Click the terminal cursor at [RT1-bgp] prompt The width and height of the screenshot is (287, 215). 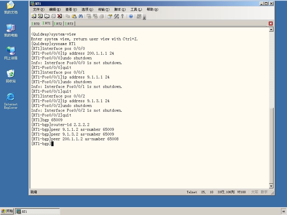point(52,144)
